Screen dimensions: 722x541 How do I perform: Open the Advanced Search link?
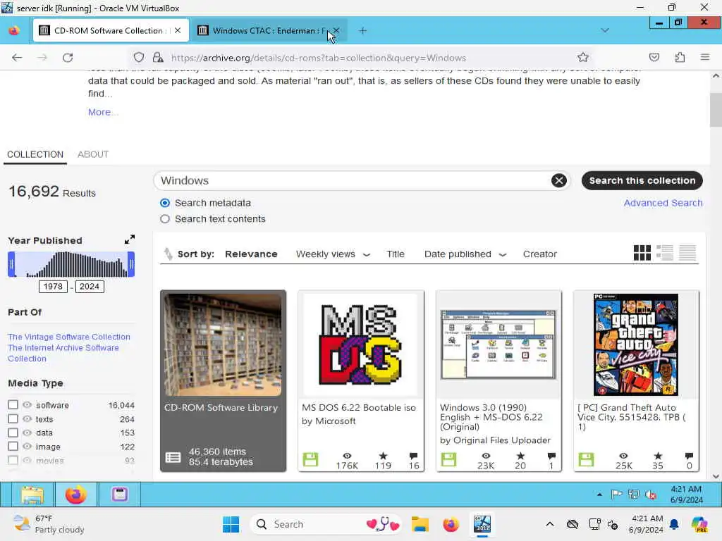tap(663, 203)
